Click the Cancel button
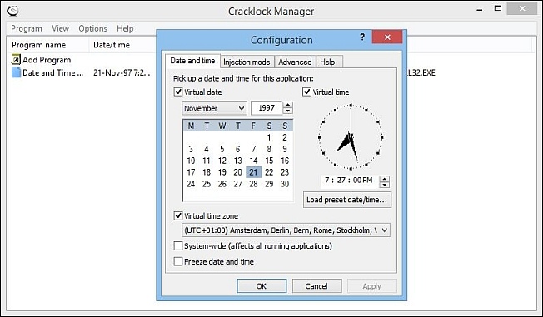Viewport: 543px width, 317px height. coord(316,286)
